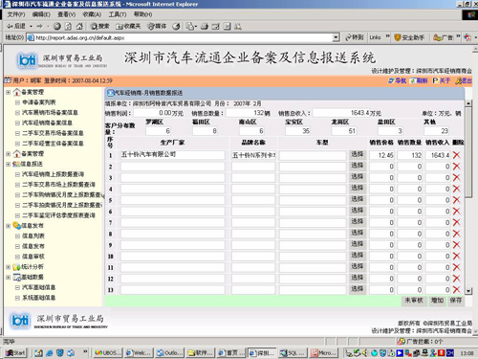Delete row 1 with red X

click(457, 155)
